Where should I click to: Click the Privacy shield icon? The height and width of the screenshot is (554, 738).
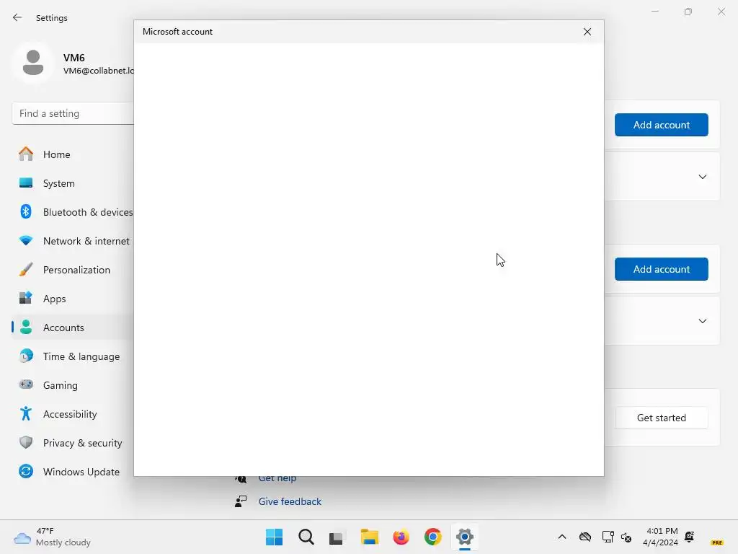coord(26,442)
